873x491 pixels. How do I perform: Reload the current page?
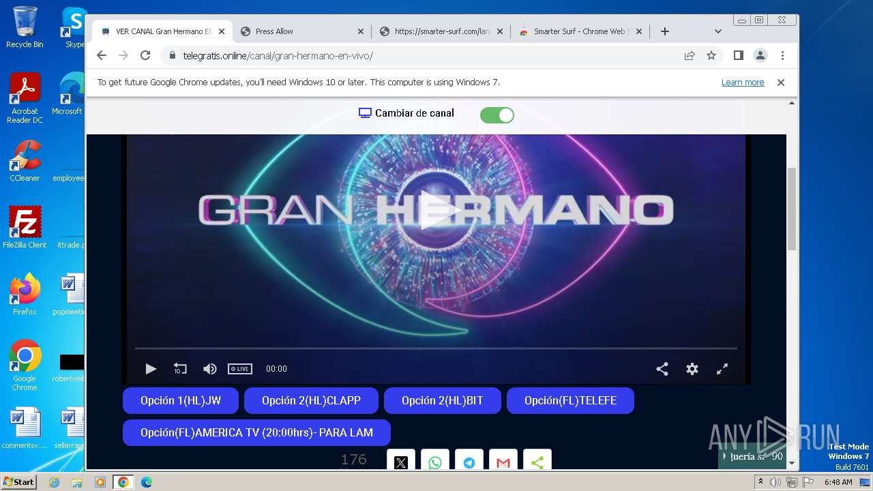[145, 56]
